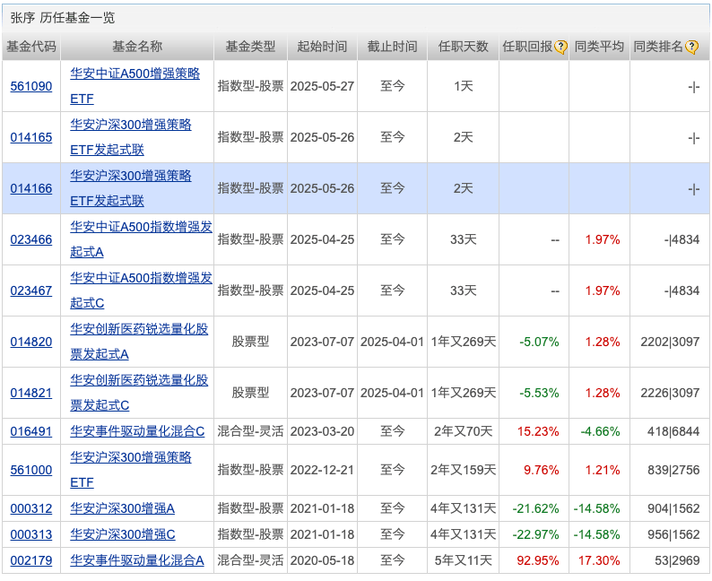Click tenure 1天 in 561090 row
Screen dimensions: 712x581
[x=464, y=86]
